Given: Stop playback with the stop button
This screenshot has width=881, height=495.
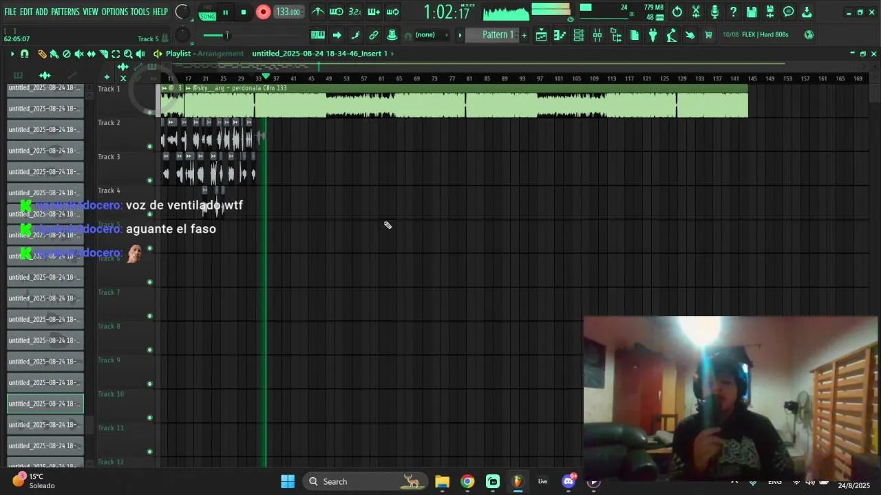Looking at the screenshot, I should (244, 12).
